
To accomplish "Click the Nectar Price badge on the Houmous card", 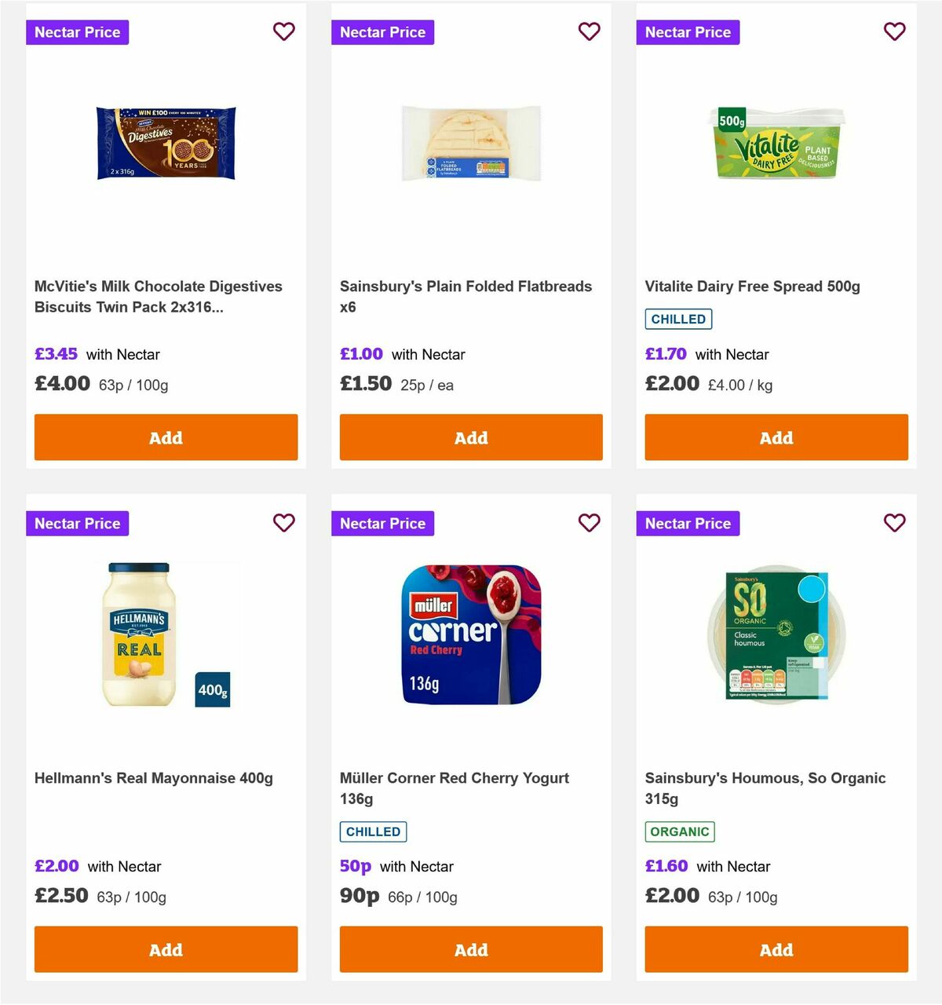I will pyautogui.click(x=688, y=523).
